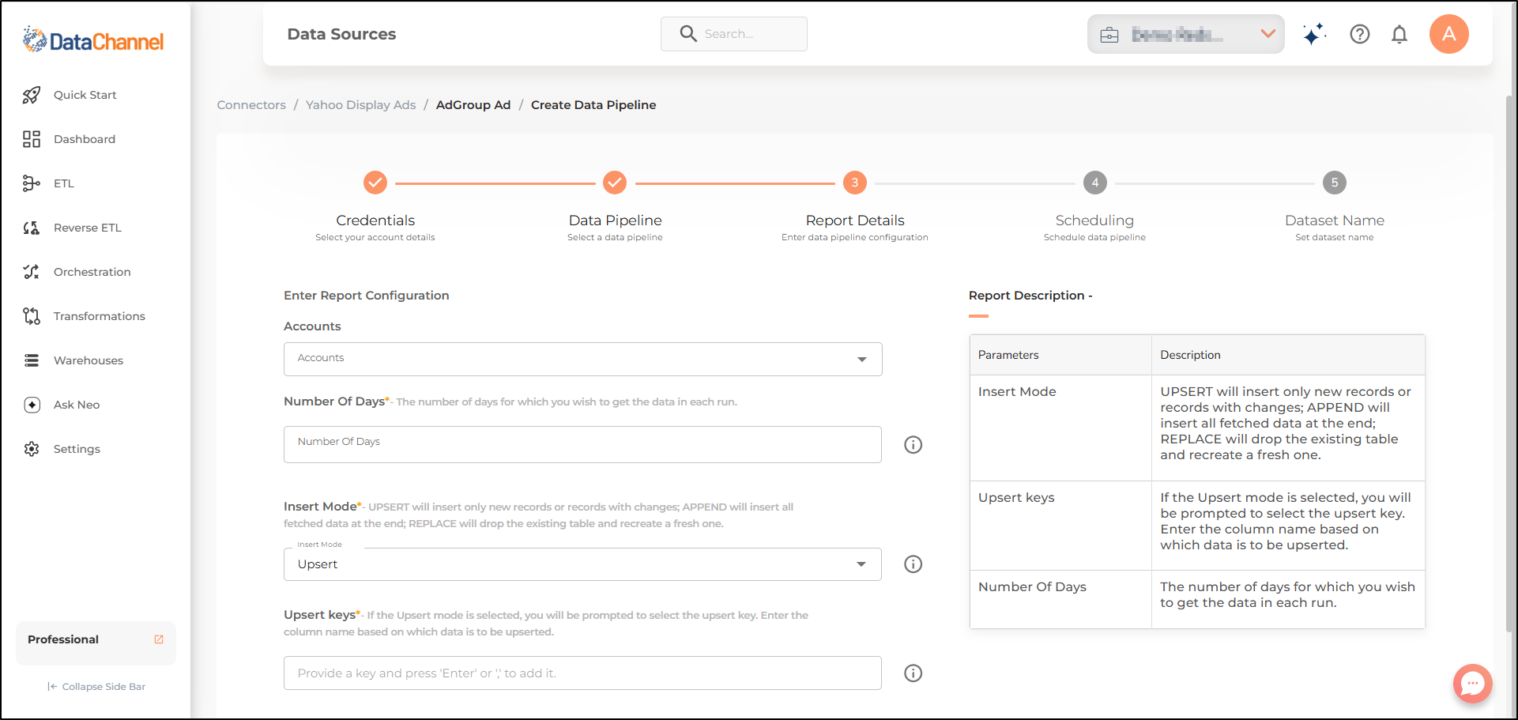The height and width of the screenshot is (720, 1518).
Task: Click 'Data Sources' page title
Action: pos(342,34)
